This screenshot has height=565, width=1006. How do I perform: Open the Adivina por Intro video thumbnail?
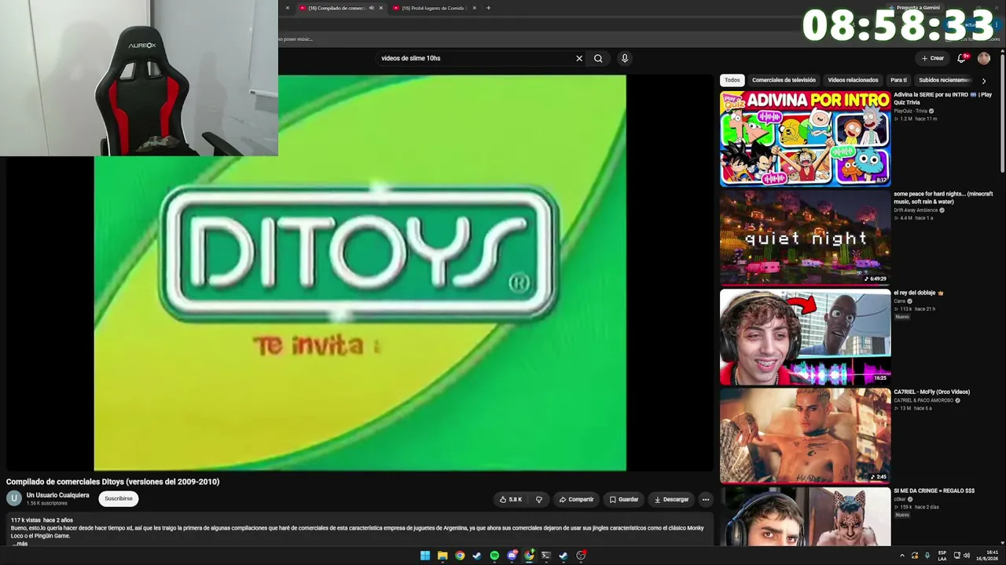coord(806,138)
